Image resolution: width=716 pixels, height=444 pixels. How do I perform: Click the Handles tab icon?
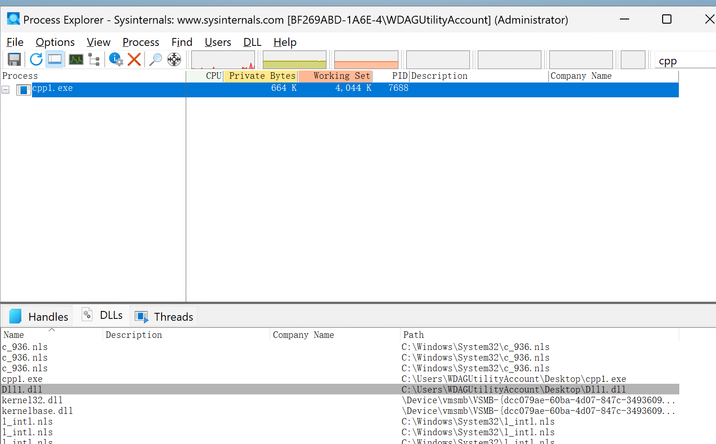tap(15, 316)
